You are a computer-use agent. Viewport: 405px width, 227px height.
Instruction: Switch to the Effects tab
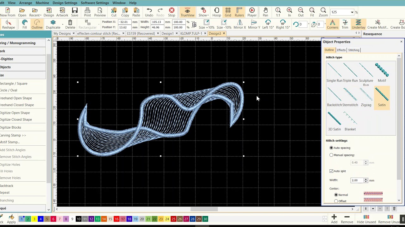click(x=341, y=50)
